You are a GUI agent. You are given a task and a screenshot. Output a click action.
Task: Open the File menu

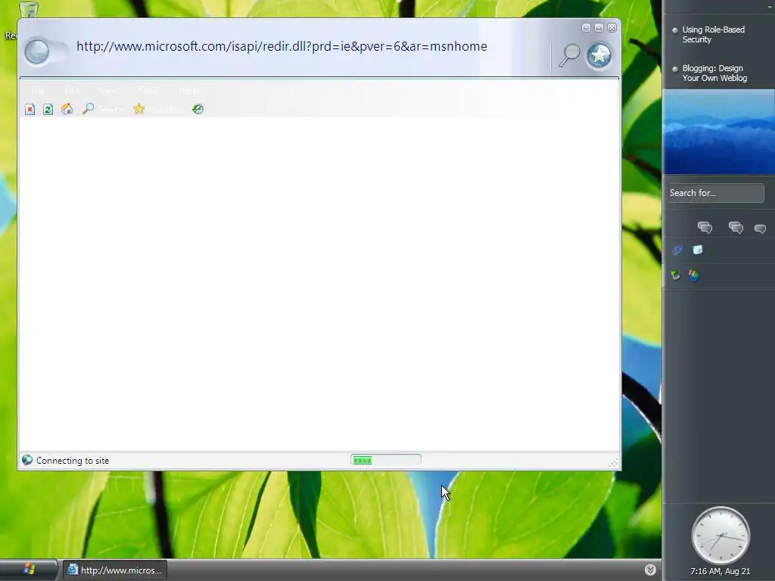tap(38, 91)
